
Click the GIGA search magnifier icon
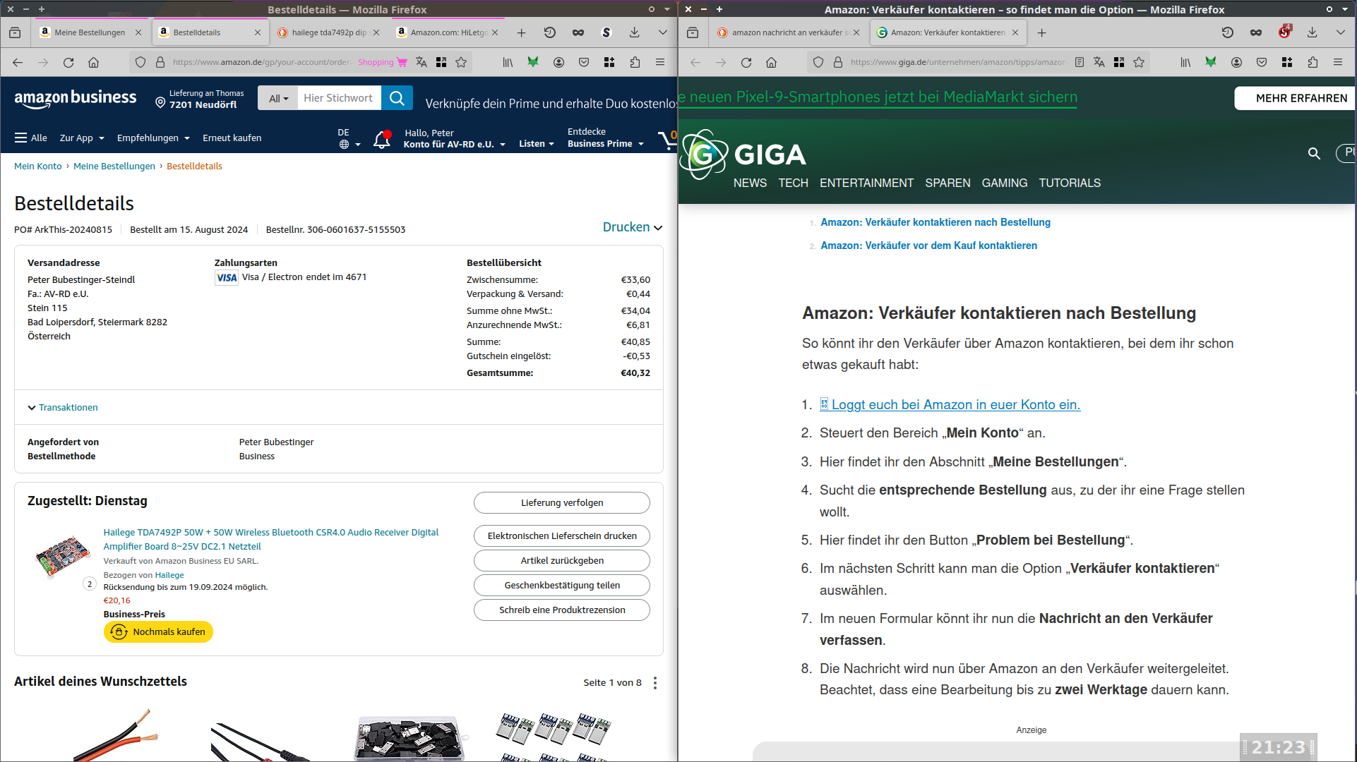pyautogui.click(x=1314, y=153)
